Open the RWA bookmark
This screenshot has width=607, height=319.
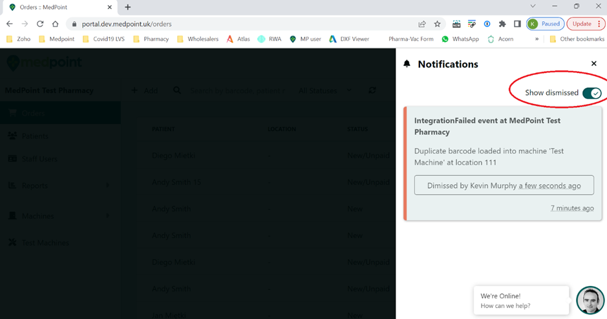click(270, 39)
